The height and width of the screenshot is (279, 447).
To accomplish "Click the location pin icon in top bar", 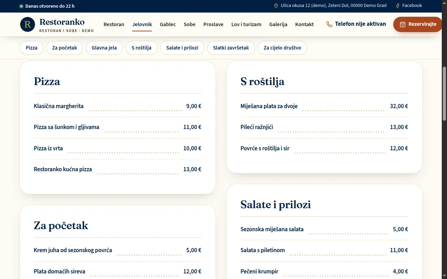I will coord(276,6).
